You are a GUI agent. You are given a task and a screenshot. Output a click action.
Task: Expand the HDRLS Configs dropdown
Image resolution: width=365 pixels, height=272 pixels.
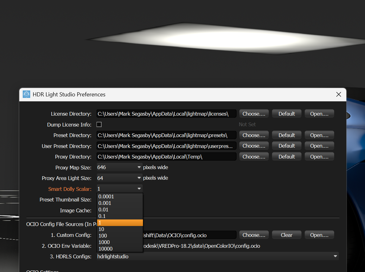click(x=335, y=256)
